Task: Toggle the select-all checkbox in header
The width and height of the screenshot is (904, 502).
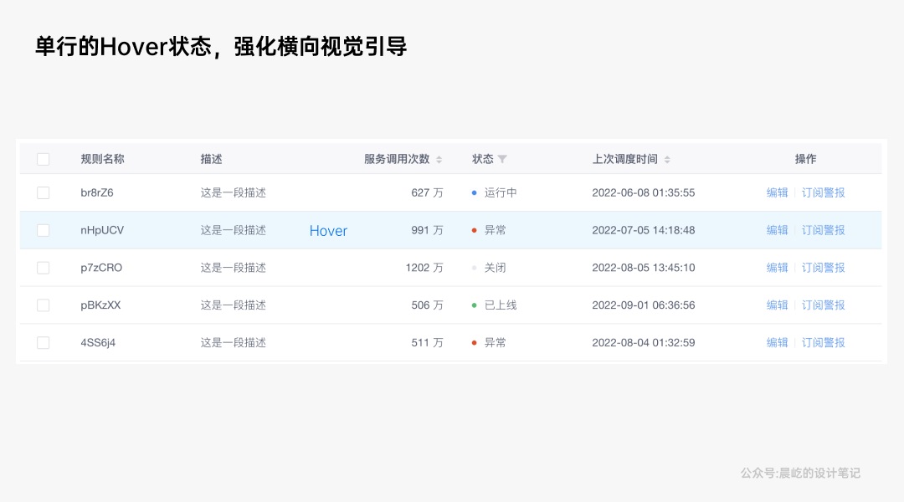Action: tap(44, 159)
